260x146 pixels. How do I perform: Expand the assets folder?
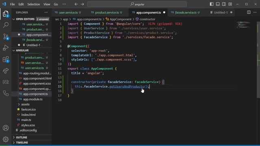tap(25, 104)
